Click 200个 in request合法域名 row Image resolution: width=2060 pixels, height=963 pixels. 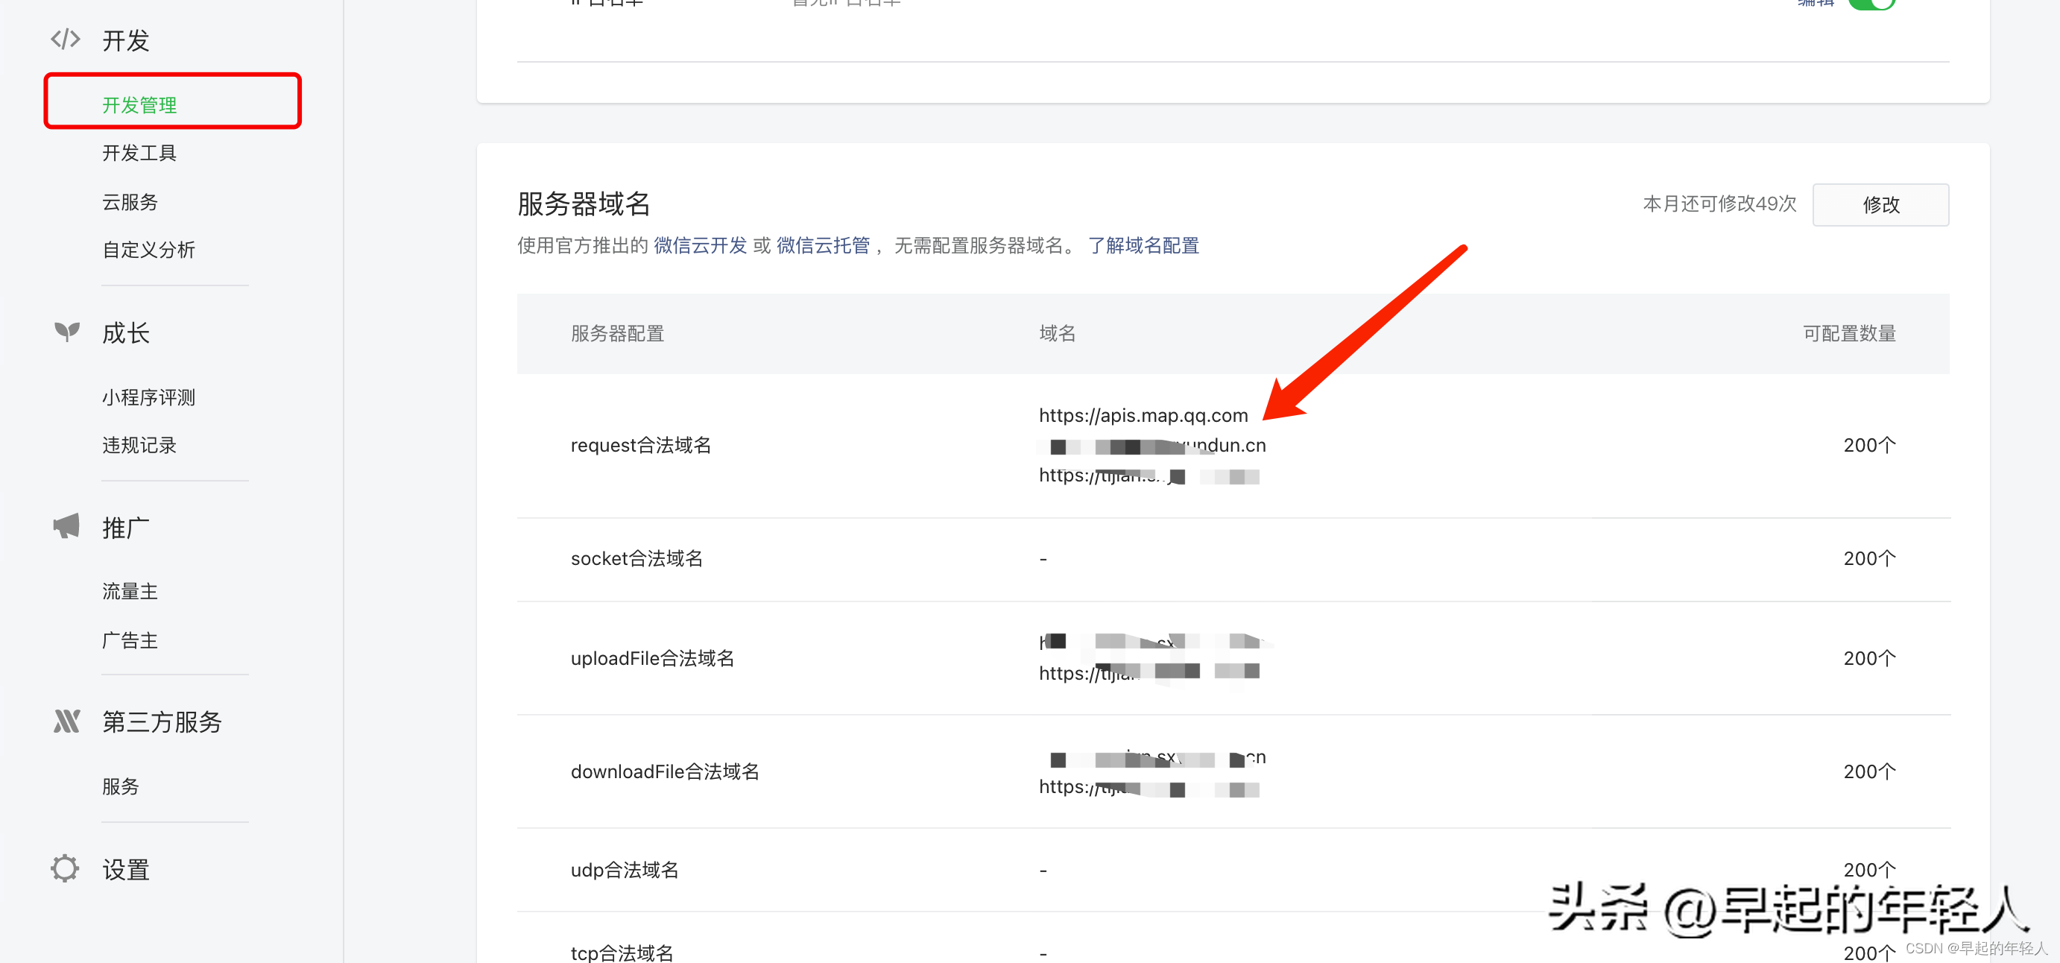(x=1869, y=446)
